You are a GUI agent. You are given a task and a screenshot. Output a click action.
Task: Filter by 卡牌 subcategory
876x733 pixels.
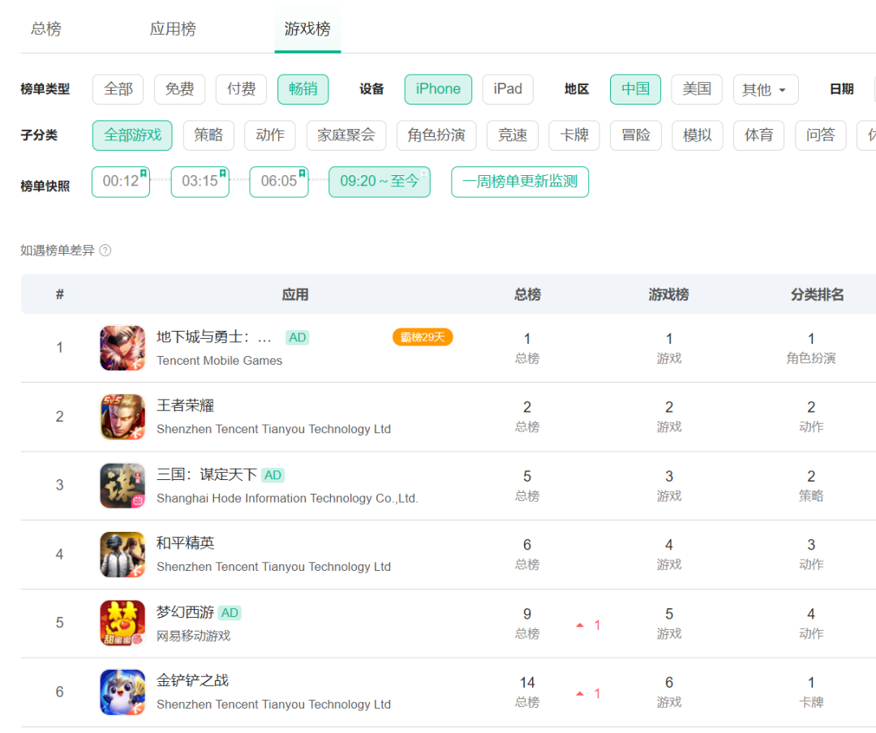coord(574,135)
